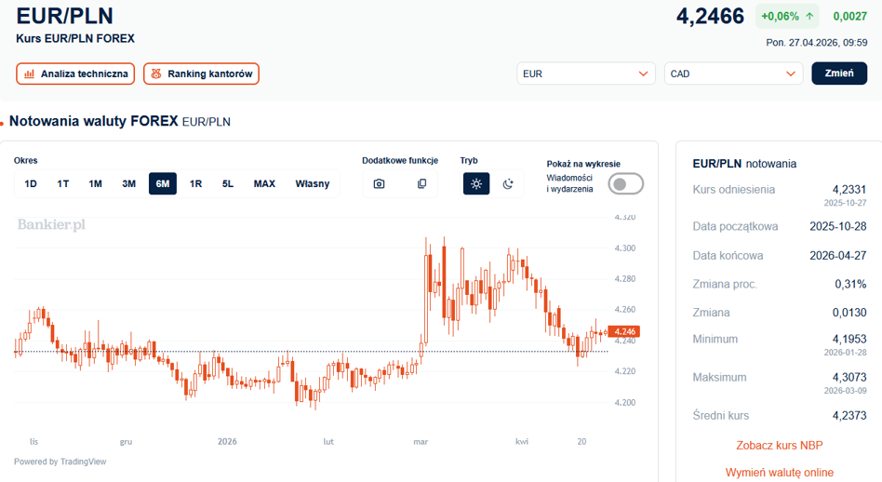This screenshot has width=882, height=482.
Task: Click bar chart icon in Analiza techniczna
Action: click(x=29, y=74)
